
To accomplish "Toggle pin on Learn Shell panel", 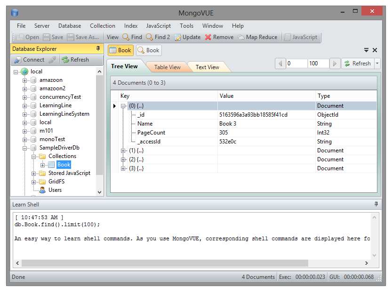I will coord(376,205).
